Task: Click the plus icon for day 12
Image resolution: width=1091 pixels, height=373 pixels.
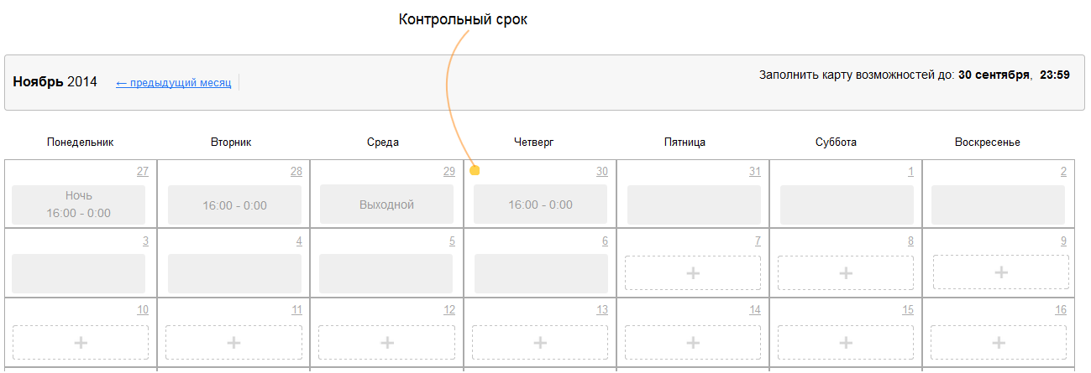Action: point(386,342)
